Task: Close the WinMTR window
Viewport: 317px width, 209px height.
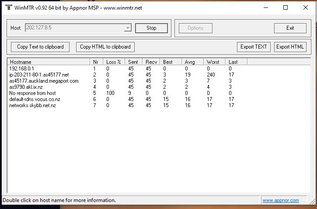Action: (x=306, y=8)
